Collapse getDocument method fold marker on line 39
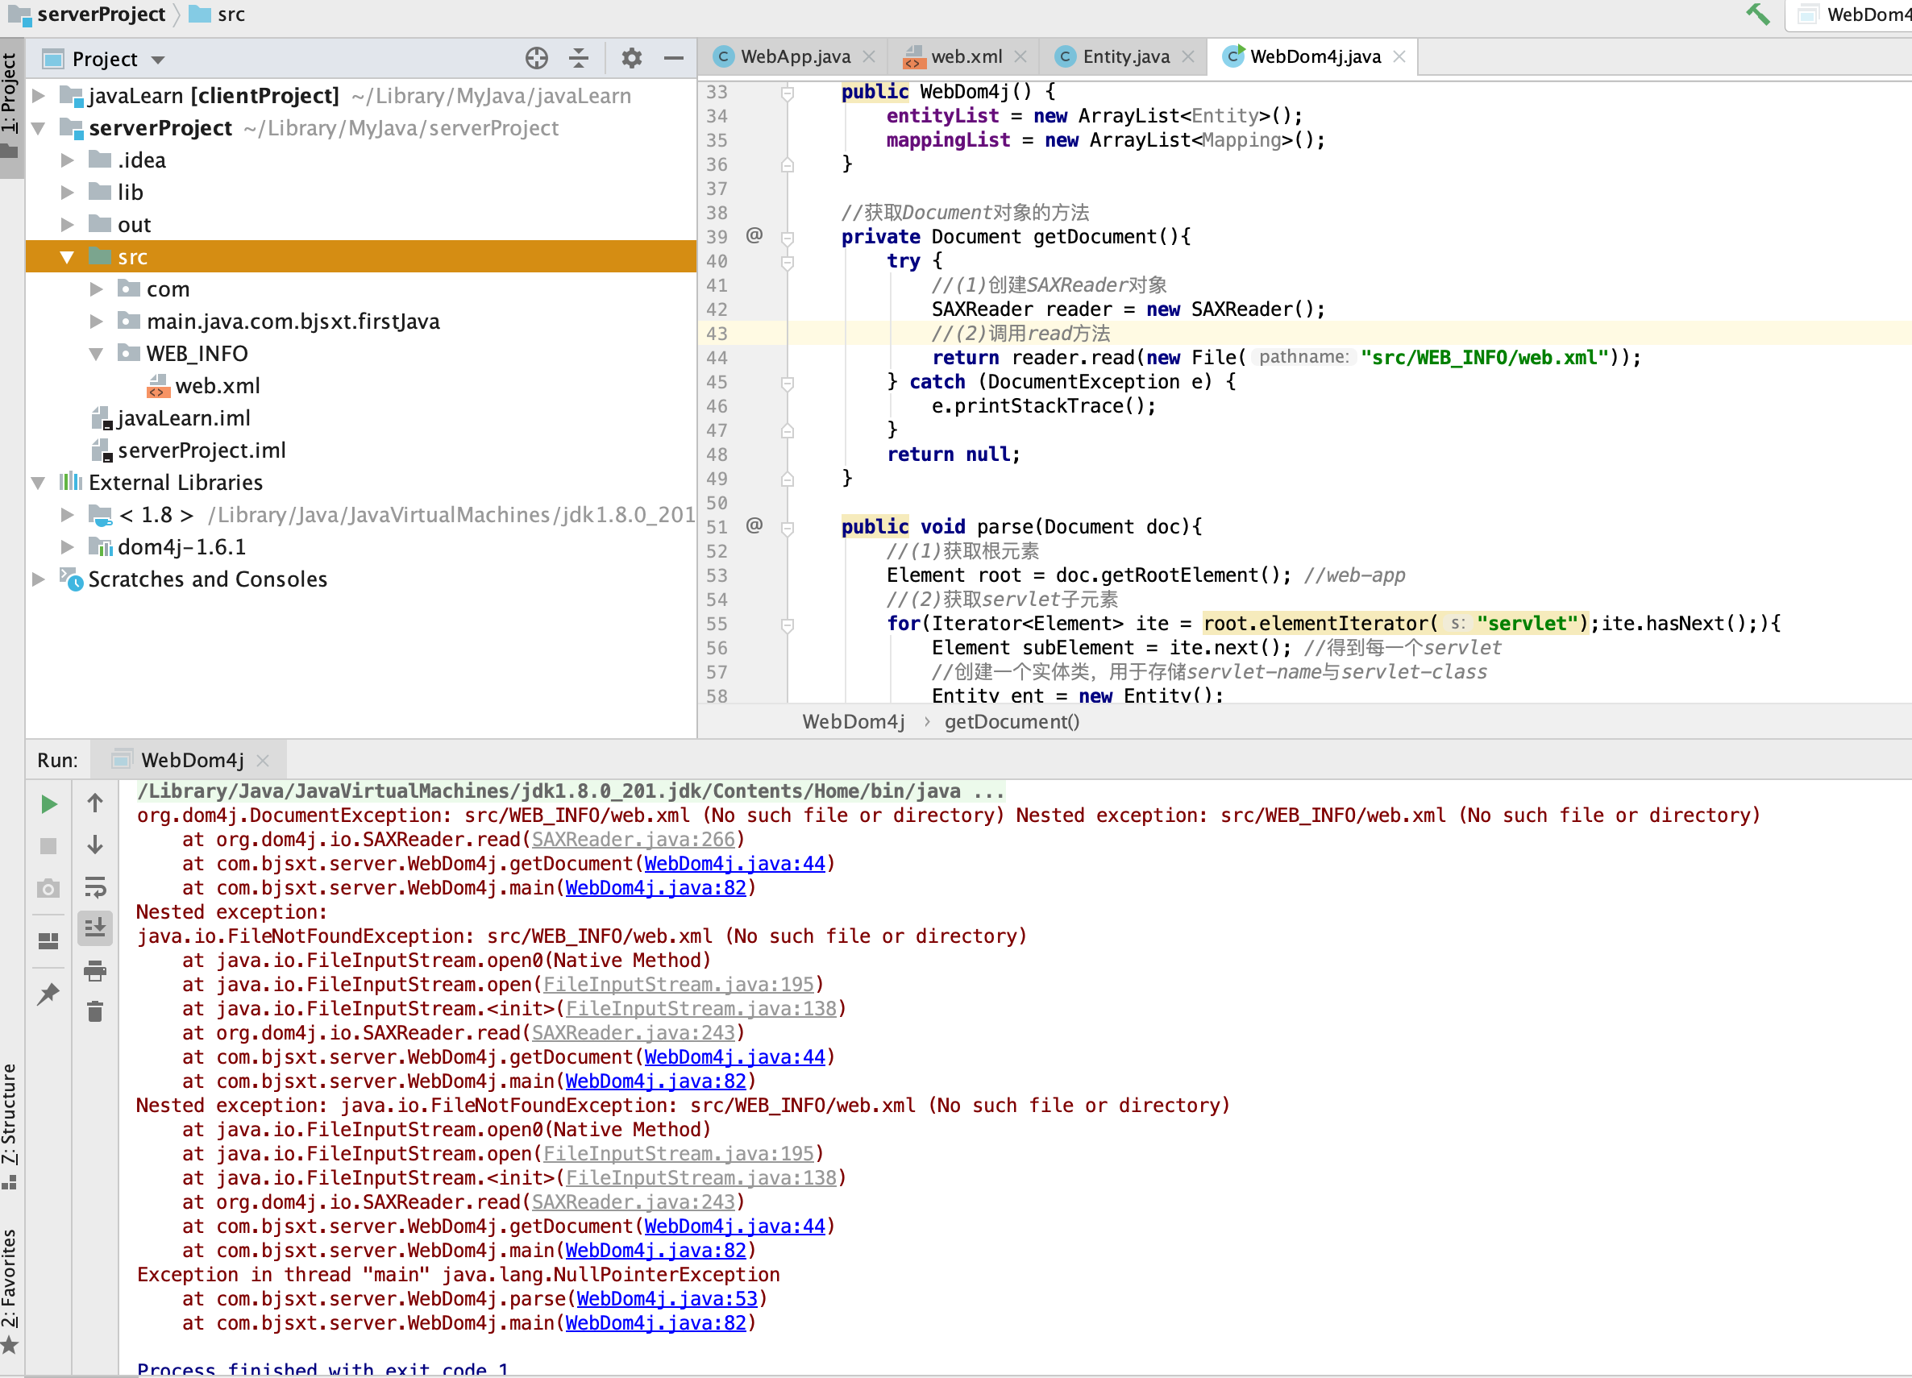The height and width of the screenshot is (1378, 1912). click(788, 238)
